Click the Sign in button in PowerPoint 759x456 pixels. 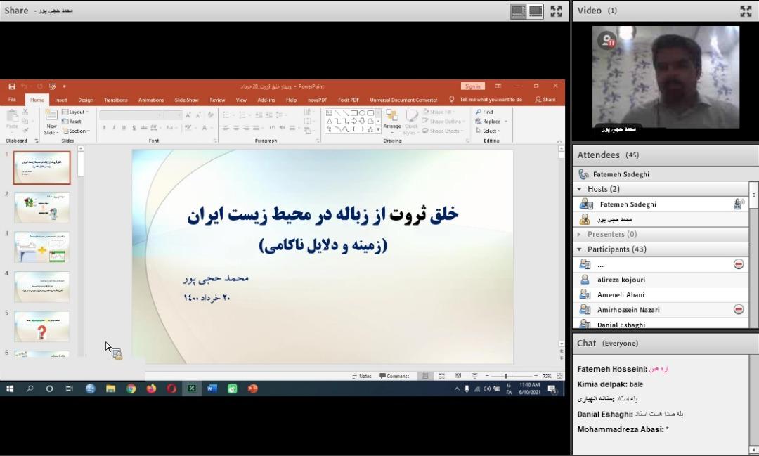coord(472,86)
